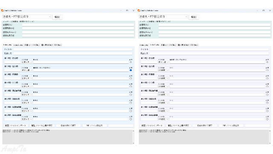Click template import button in left window
Screen dimensions: 273x154
[x=16, y=125]
